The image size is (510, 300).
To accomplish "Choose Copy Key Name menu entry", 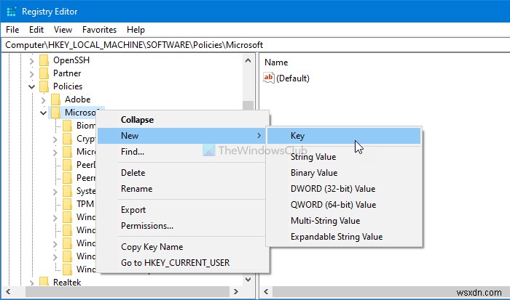I will click(152, 247).
